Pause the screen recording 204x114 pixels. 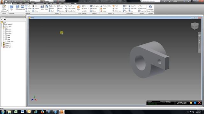[191, 103]
